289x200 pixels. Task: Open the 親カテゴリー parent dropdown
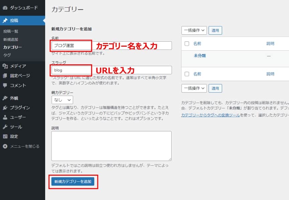point(62,100)
